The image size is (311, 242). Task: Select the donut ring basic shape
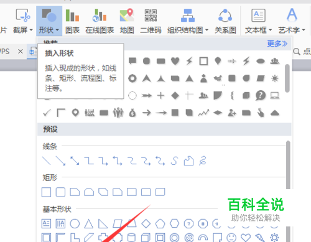tap(174, 238)
